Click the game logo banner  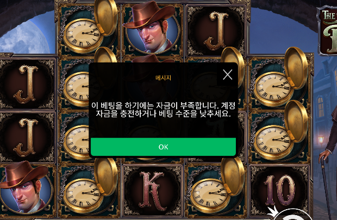(x=327, y=30)
